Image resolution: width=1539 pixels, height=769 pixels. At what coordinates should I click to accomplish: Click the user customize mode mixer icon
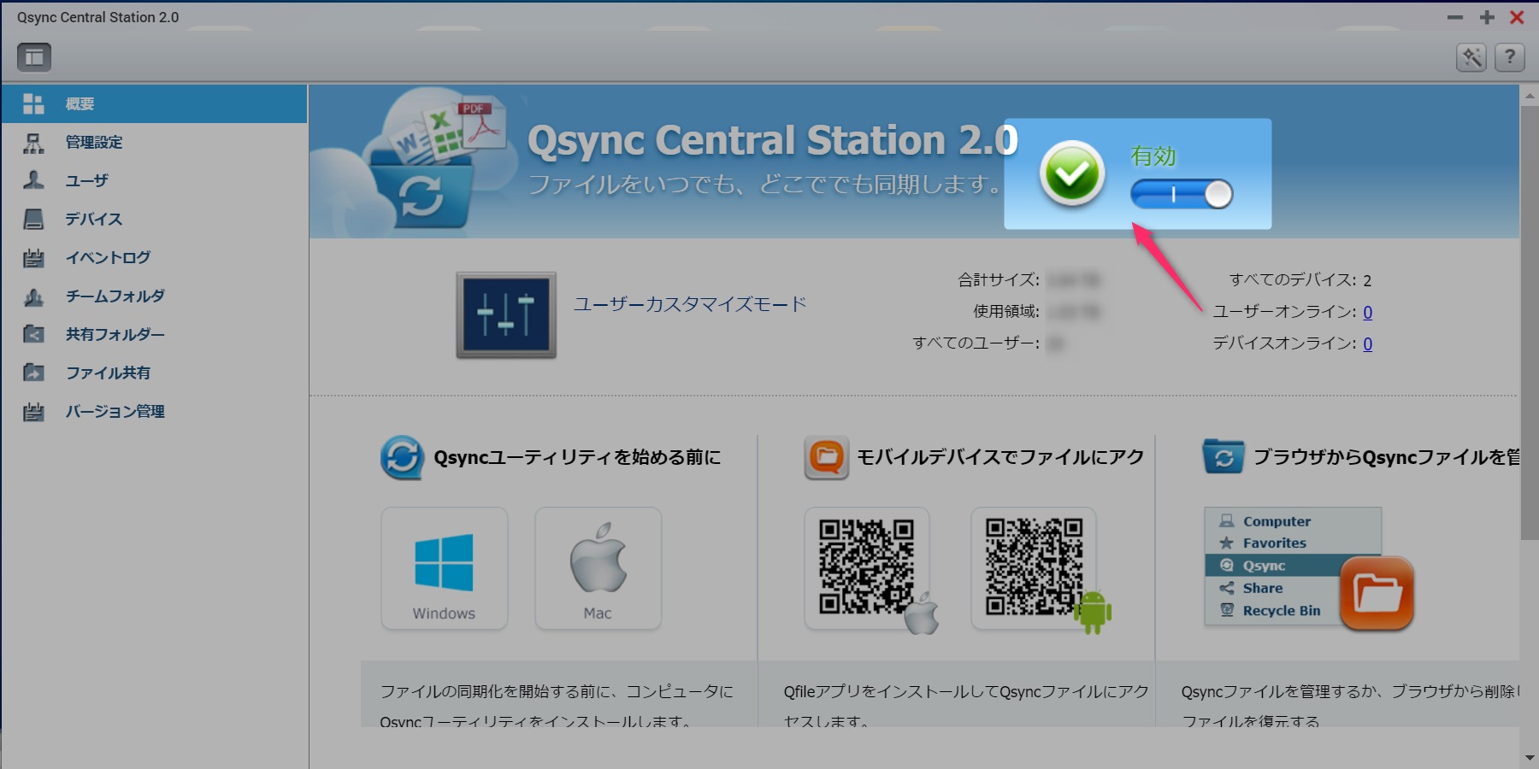(x=506, y=315)
